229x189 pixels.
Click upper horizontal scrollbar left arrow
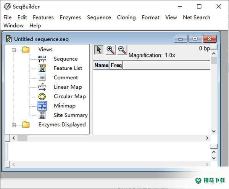tap(14, 138)
